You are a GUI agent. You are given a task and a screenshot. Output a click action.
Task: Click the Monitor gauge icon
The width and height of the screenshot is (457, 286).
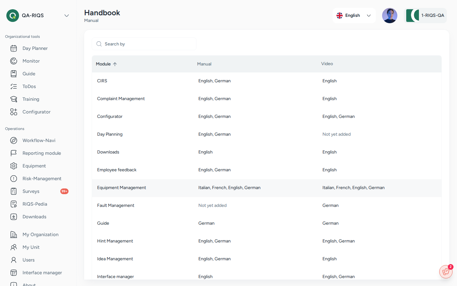14,61
